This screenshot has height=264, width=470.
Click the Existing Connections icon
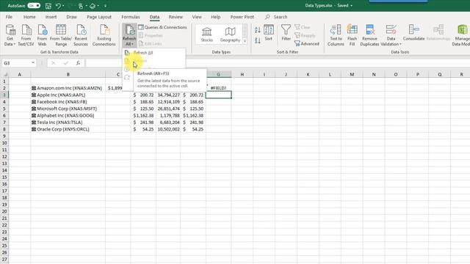click(x=104, y=35)
